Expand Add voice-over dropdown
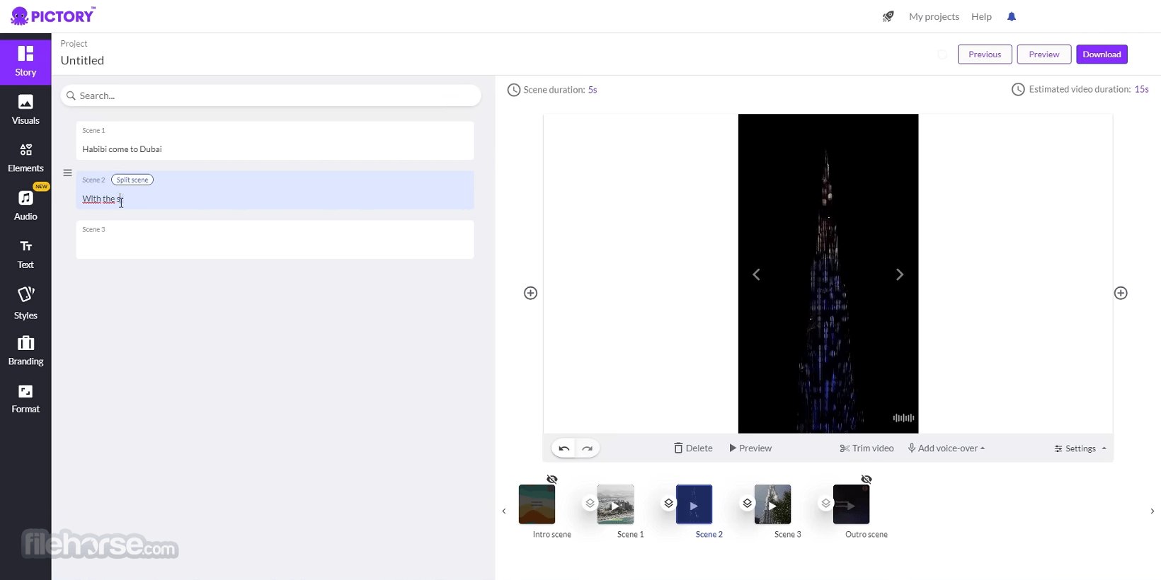Screen dimensions: 1161x580 coord(946,448)
